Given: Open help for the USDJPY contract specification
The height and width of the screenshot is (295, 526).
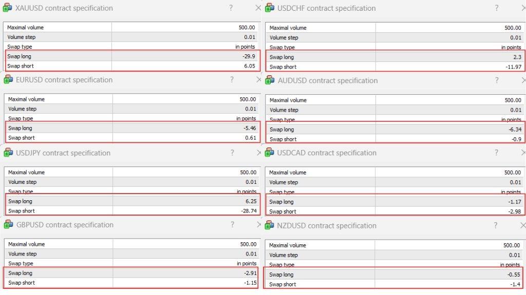Looking at the screenshot, I should point(232,153).
